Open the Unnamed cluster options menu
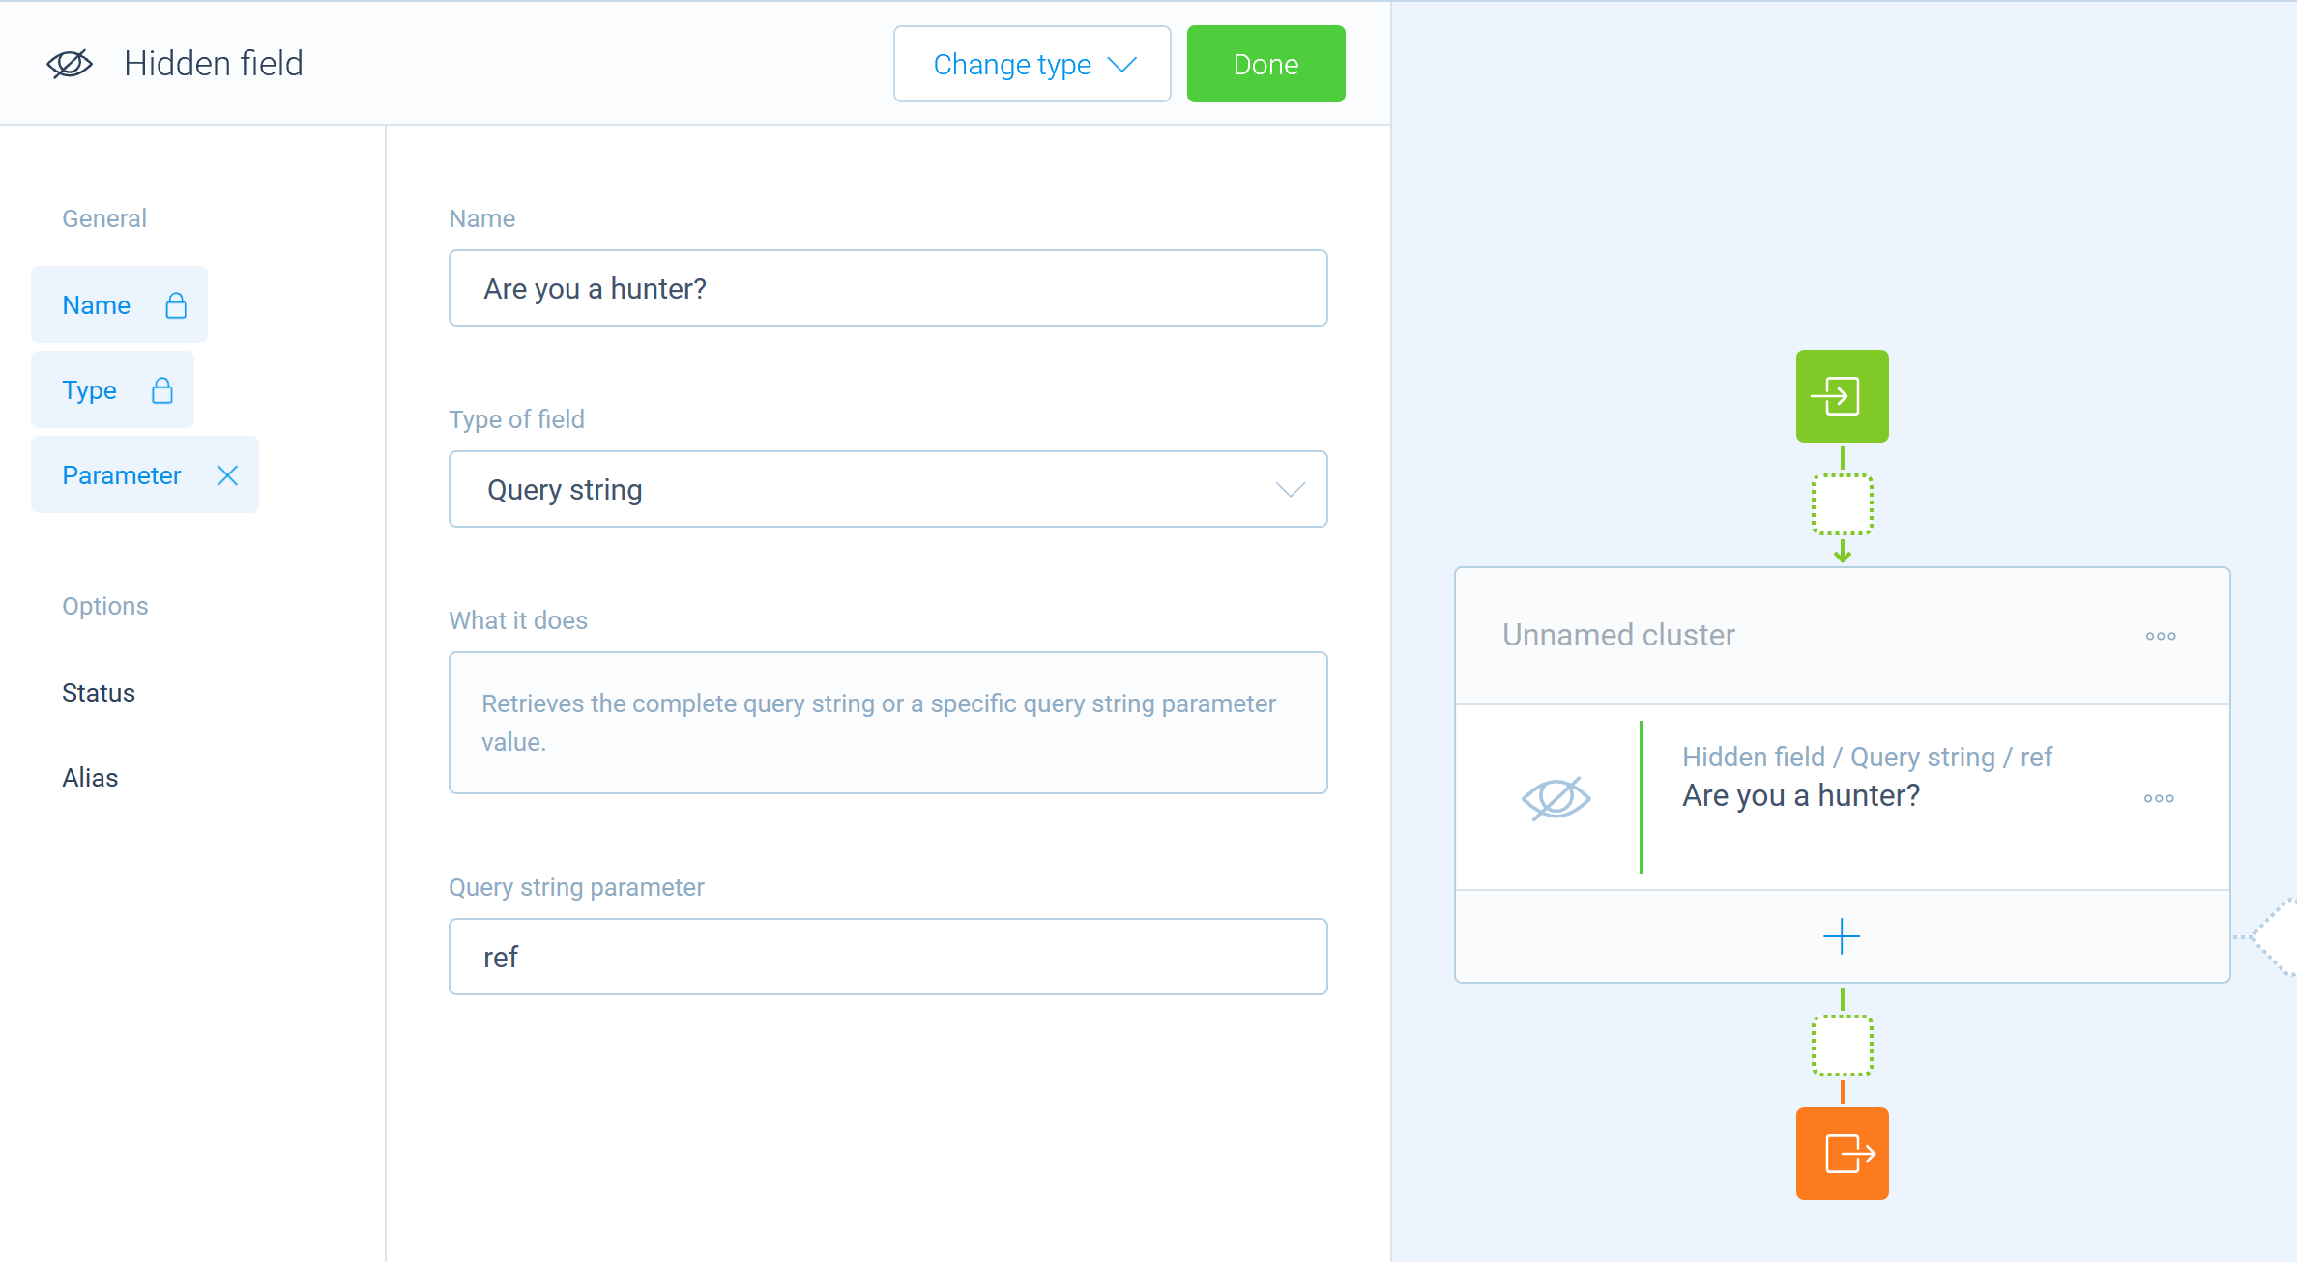 tap(2161, 636)
